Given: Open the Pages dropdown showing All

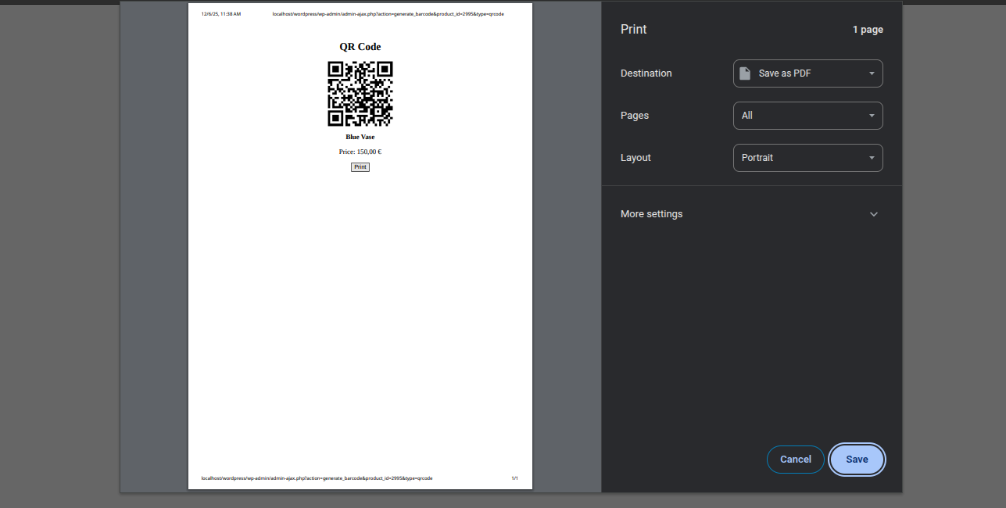Looking at the screenshot, I should tap(807, 115).
